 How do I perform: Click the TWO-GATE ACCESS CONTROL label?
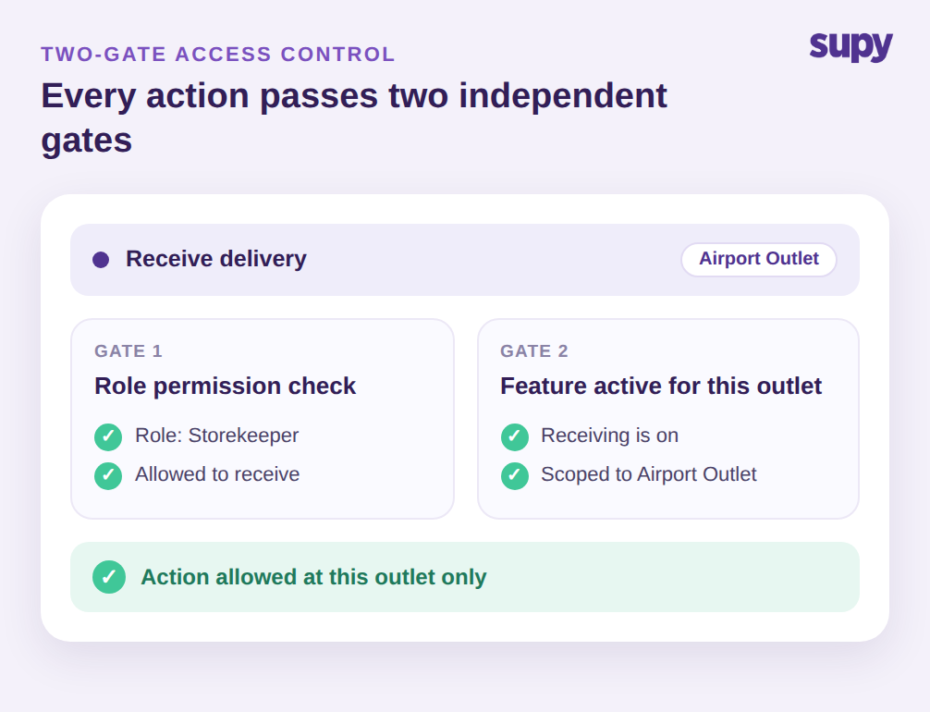(217, 54)
